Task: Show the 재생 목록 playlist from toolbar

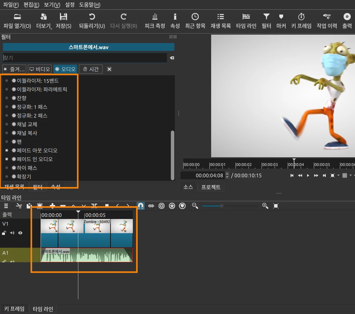Action: click(x=221, y=21)
